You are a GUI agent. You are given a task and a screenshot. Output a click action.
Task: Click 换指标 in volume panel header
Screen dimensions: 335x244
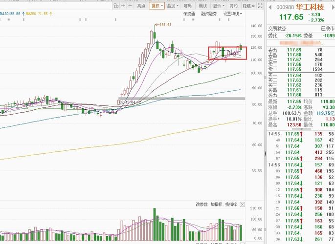(x=231, y=204)
